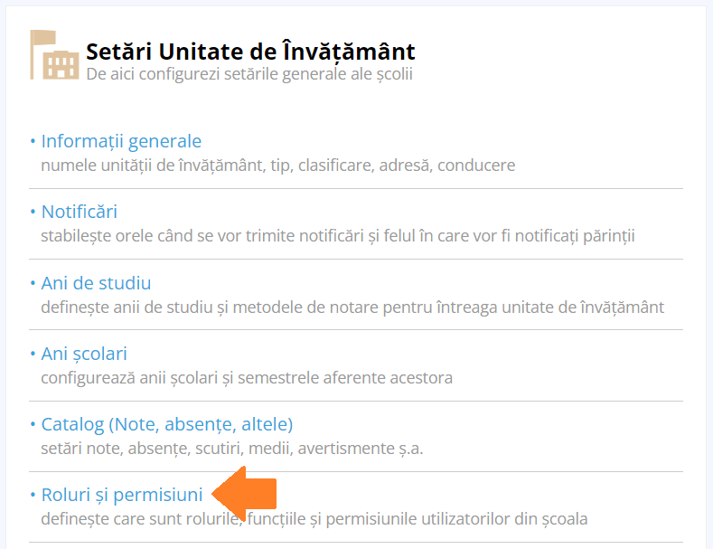Image resolution: width=713 pixels, height=549 pixels.
Task: Select Roluri și permisiuni link
Action: point(122,495)
